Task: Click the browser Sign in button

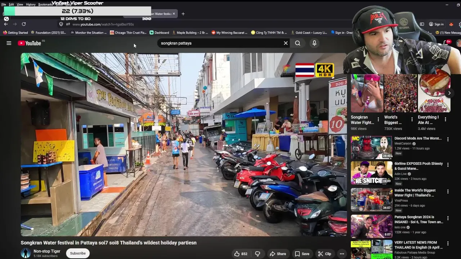Action: tap(436, 24)
